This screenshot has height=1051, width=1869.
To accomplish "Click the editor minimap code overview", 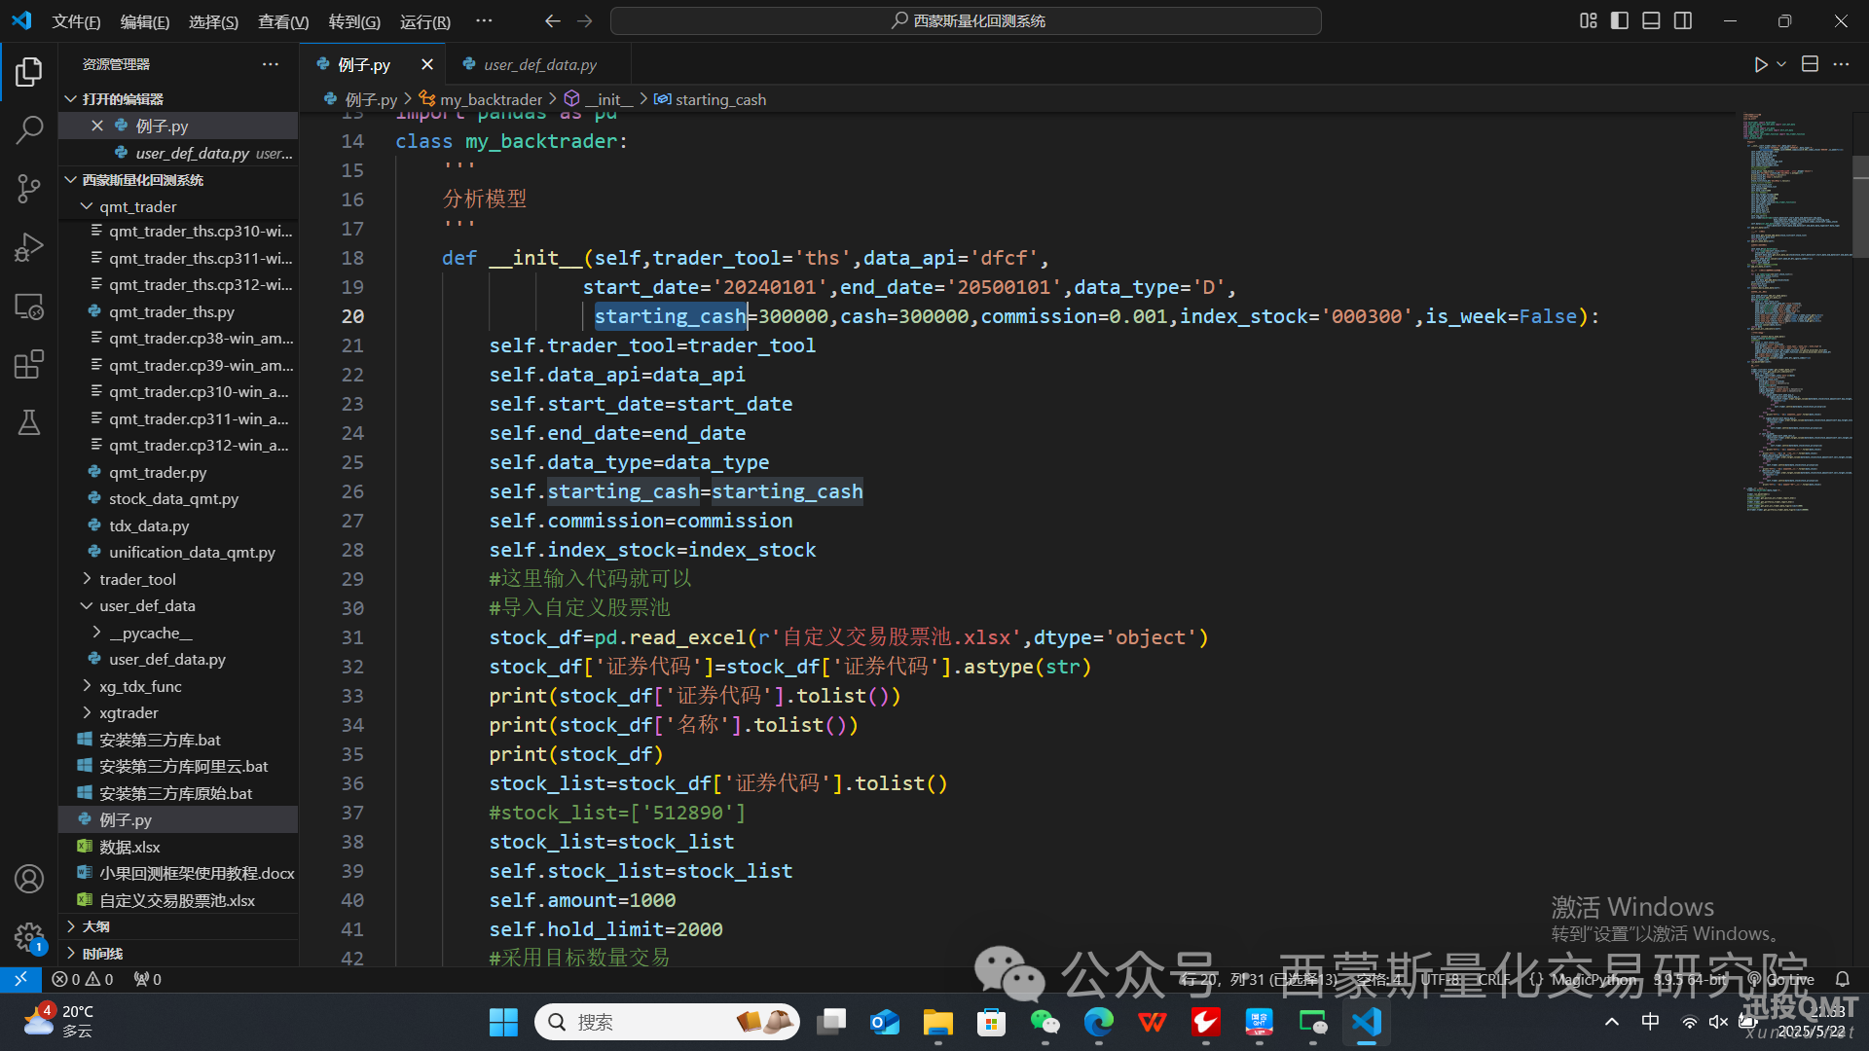I will point(1796,311).
